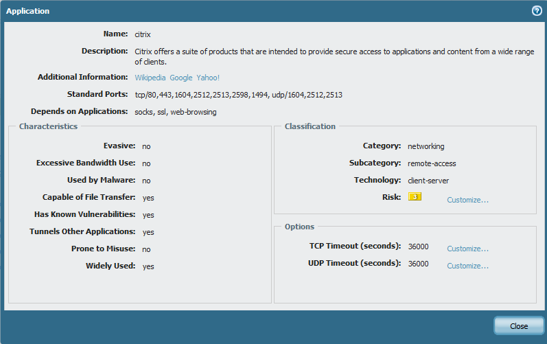Click the Application dialog title

(x=28, y=11)
